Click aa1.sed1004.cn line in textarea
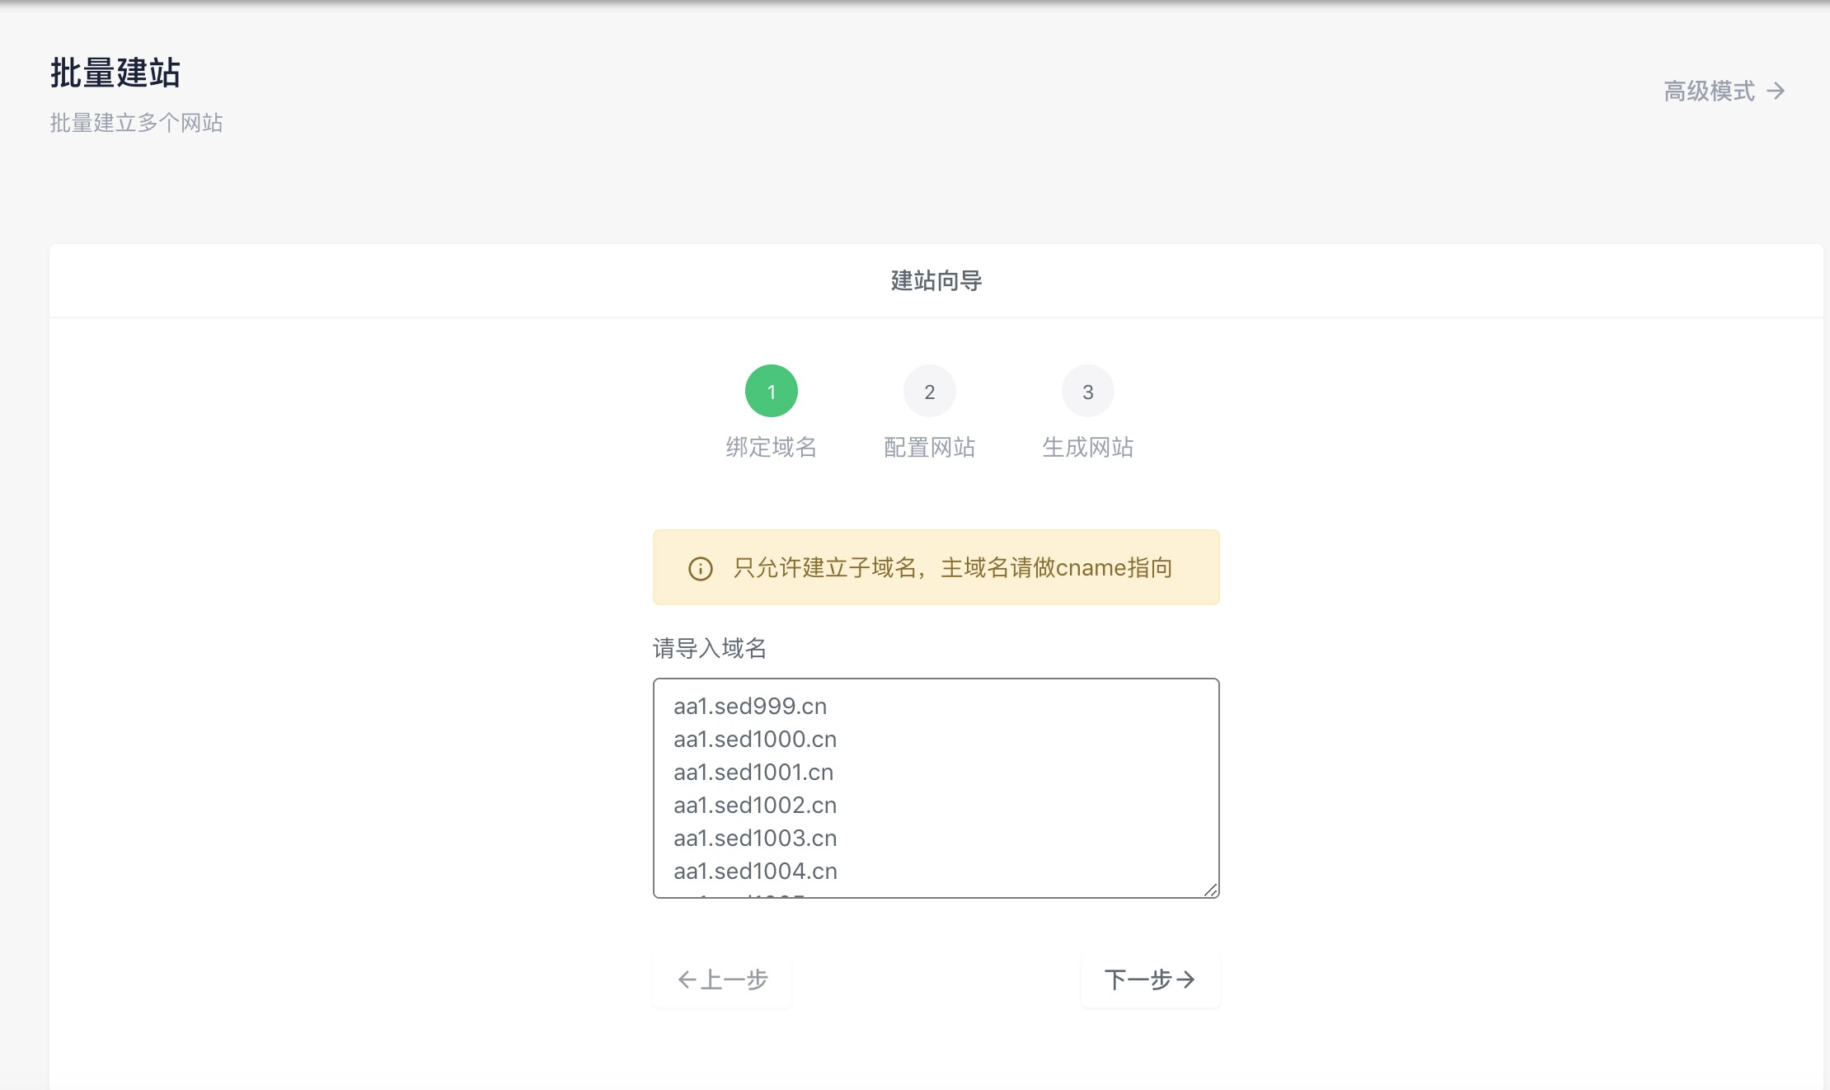The image size is (1830, 1090). (755, 871)
